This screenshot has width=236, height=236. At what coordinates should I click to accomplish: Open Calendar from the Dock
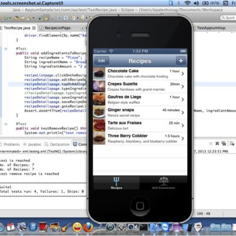click(x=11, y=227)
